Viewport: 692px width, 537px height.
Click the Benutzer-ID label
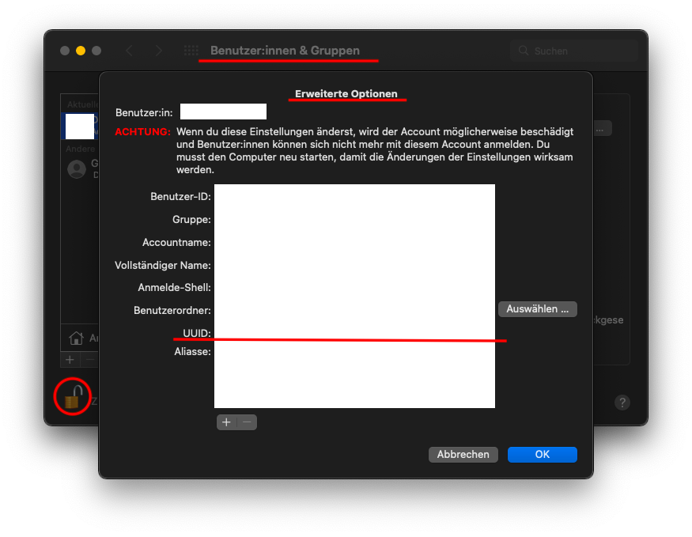(180, 196)
